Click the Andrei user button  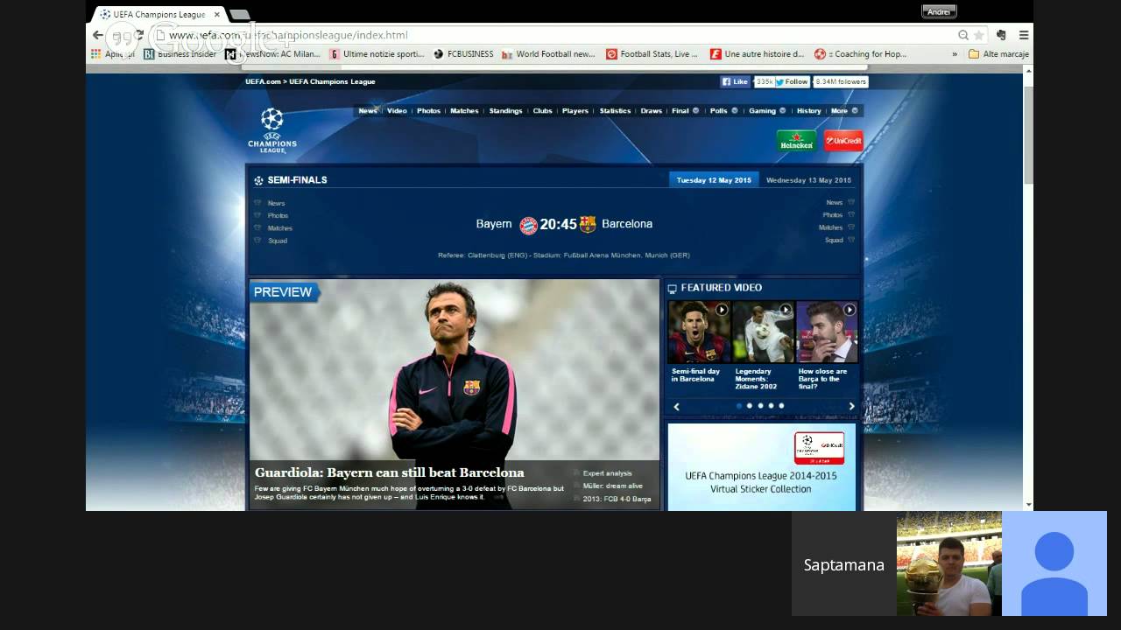click(x=939, y=11)
